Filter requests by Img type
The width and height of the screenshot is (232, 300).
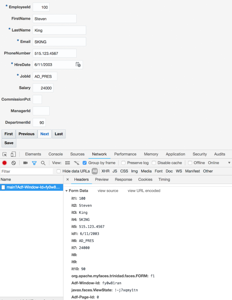tap(134, 171)
